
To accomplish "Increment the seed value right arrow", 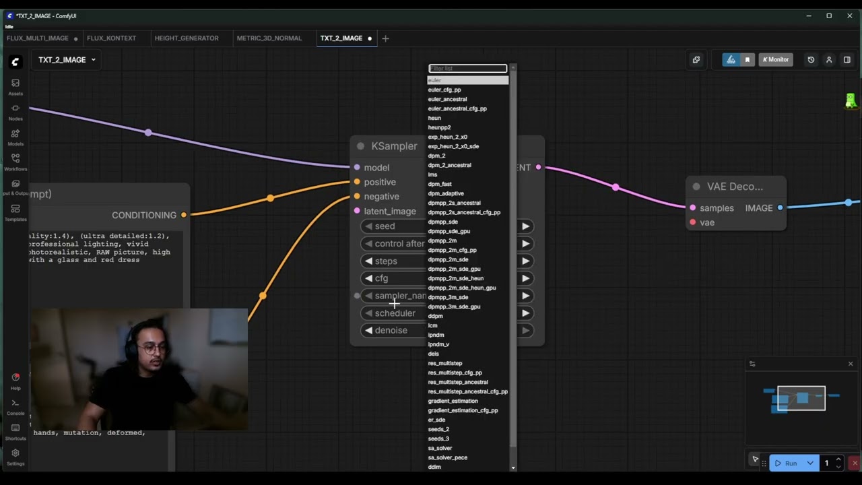I will point(525,226).
